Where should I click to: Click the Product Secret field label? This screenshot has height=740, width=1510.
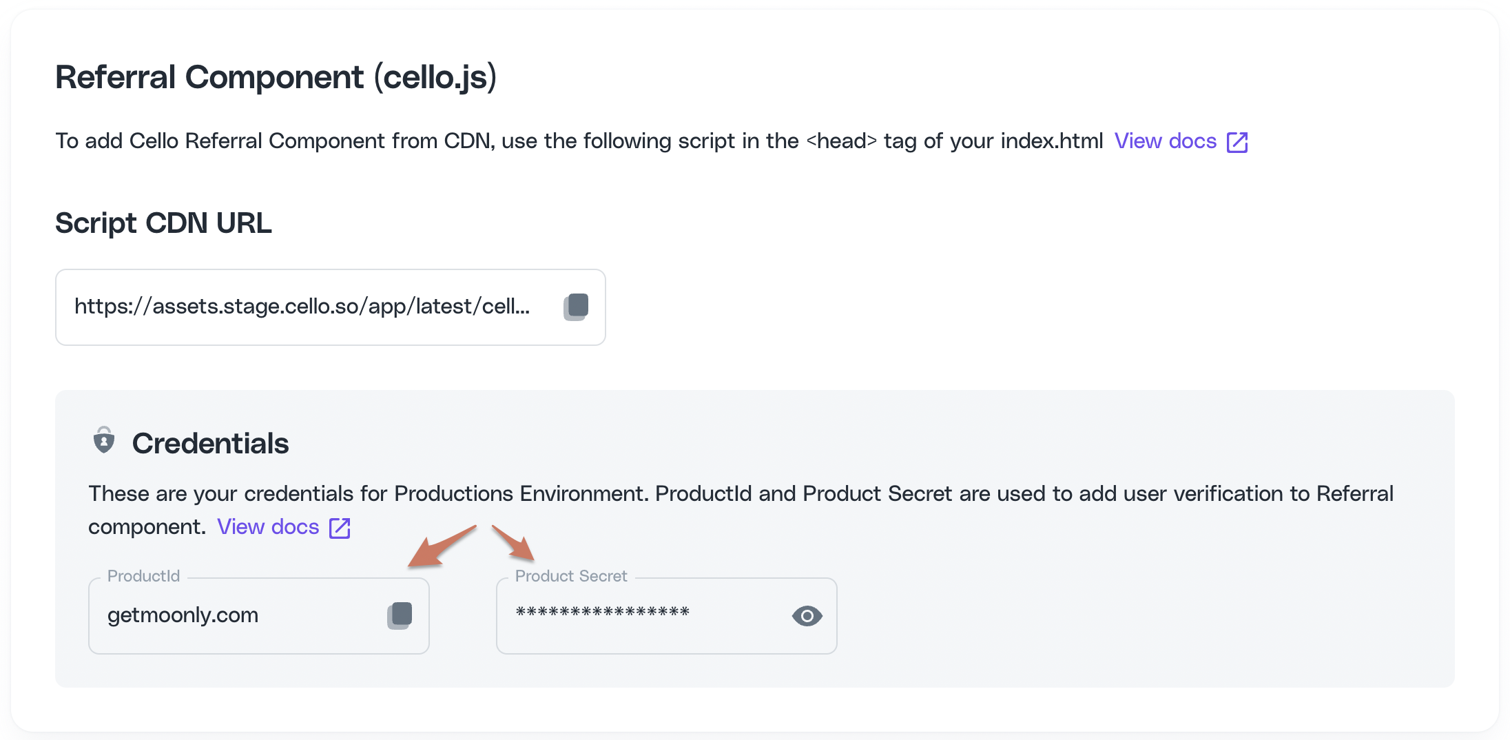(x=571, y=576)
